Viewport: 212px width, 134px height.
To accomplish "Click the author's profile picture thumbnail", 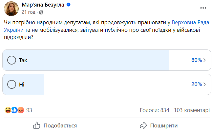I will 11,9.
